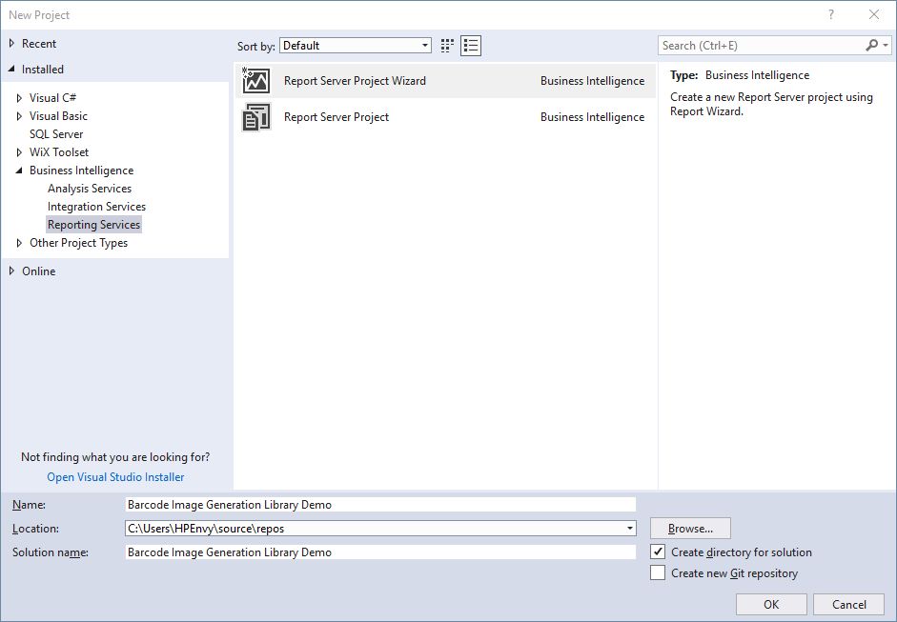Choose Report Server Project template
897x622 pixels.
(x=445, y=116)
